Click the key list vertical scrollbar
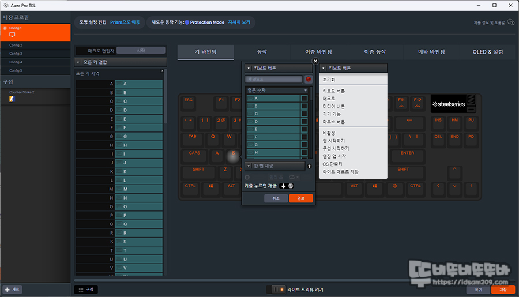Screen dimensions: 519x297 click(x=166, y=96)
